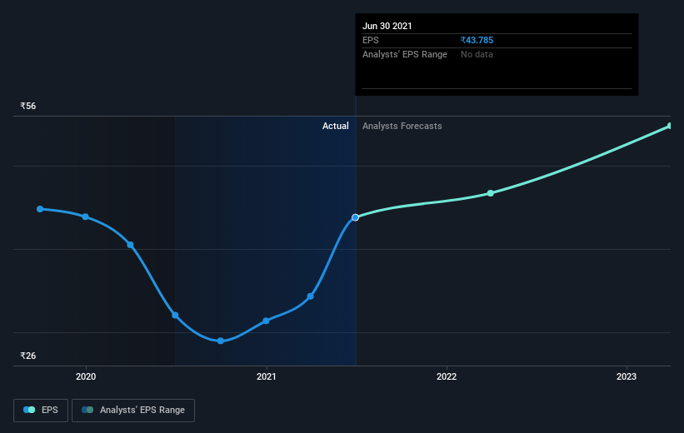Toggle the EPS legend series
684x433 pixels.
[41, 410]
